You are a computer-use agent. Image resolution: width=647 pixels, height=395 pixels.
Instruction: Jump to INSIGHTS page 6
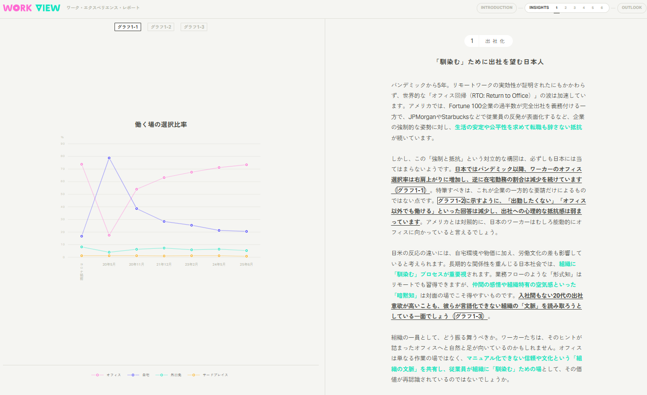pyautogui.click(x=602, y=7)
